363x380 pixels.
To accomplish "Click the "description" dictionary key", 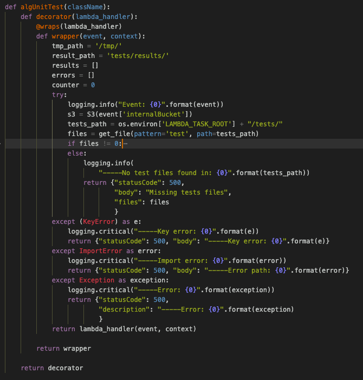I will [124, 310].
